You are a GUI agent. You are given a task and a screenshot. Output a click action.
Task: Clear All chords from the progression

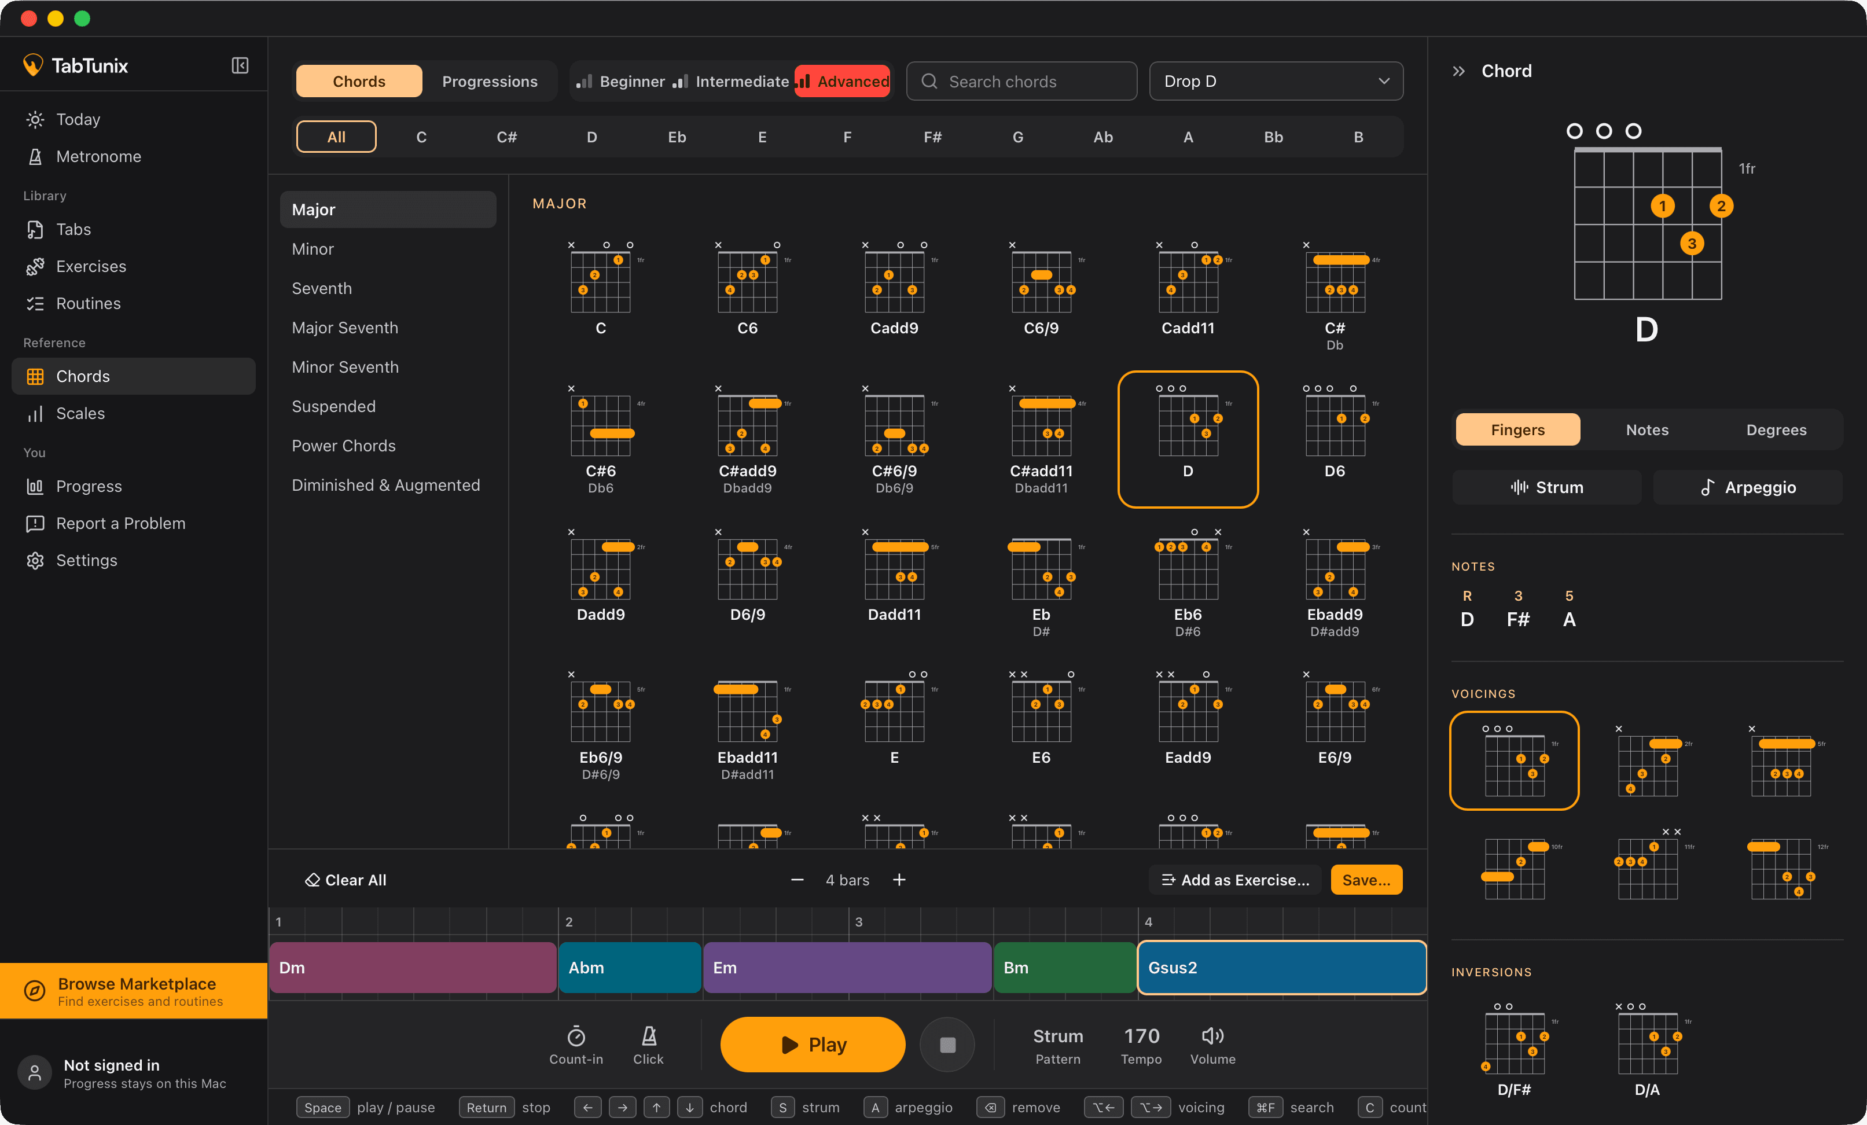point(346,880)
